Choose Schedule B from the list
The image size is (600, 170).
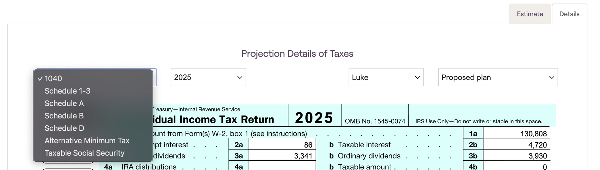[x=64, y=116]
